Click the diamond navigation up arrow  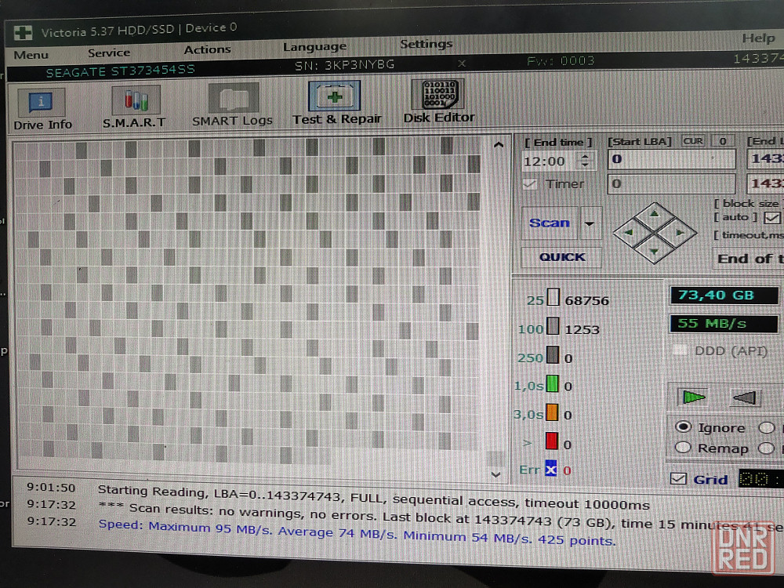click(654, 214)
